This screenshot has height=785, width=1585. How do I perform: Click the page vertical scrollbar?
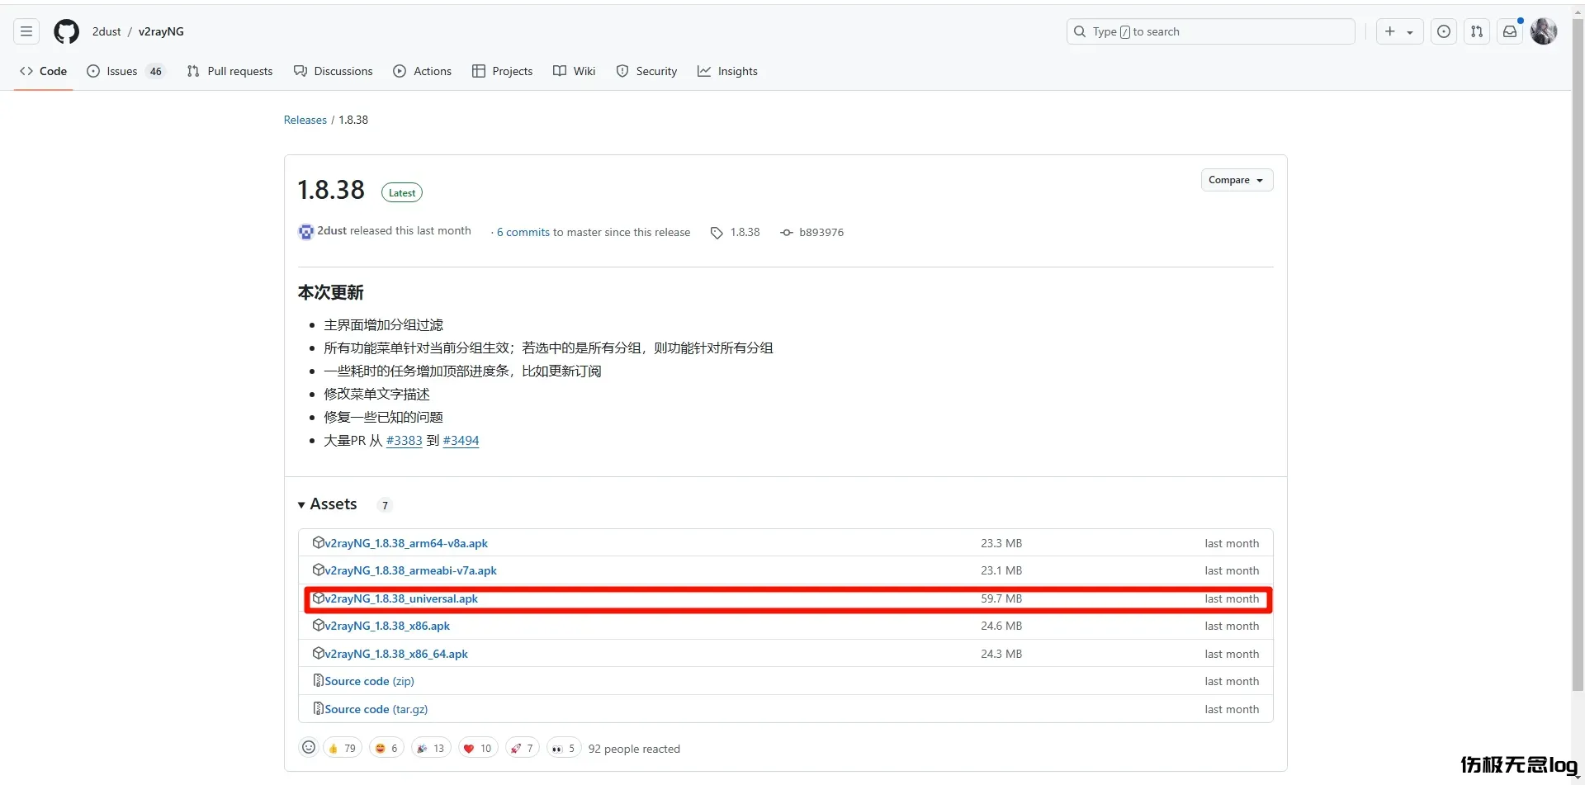pyautogui.click(x=1578, y=355)
